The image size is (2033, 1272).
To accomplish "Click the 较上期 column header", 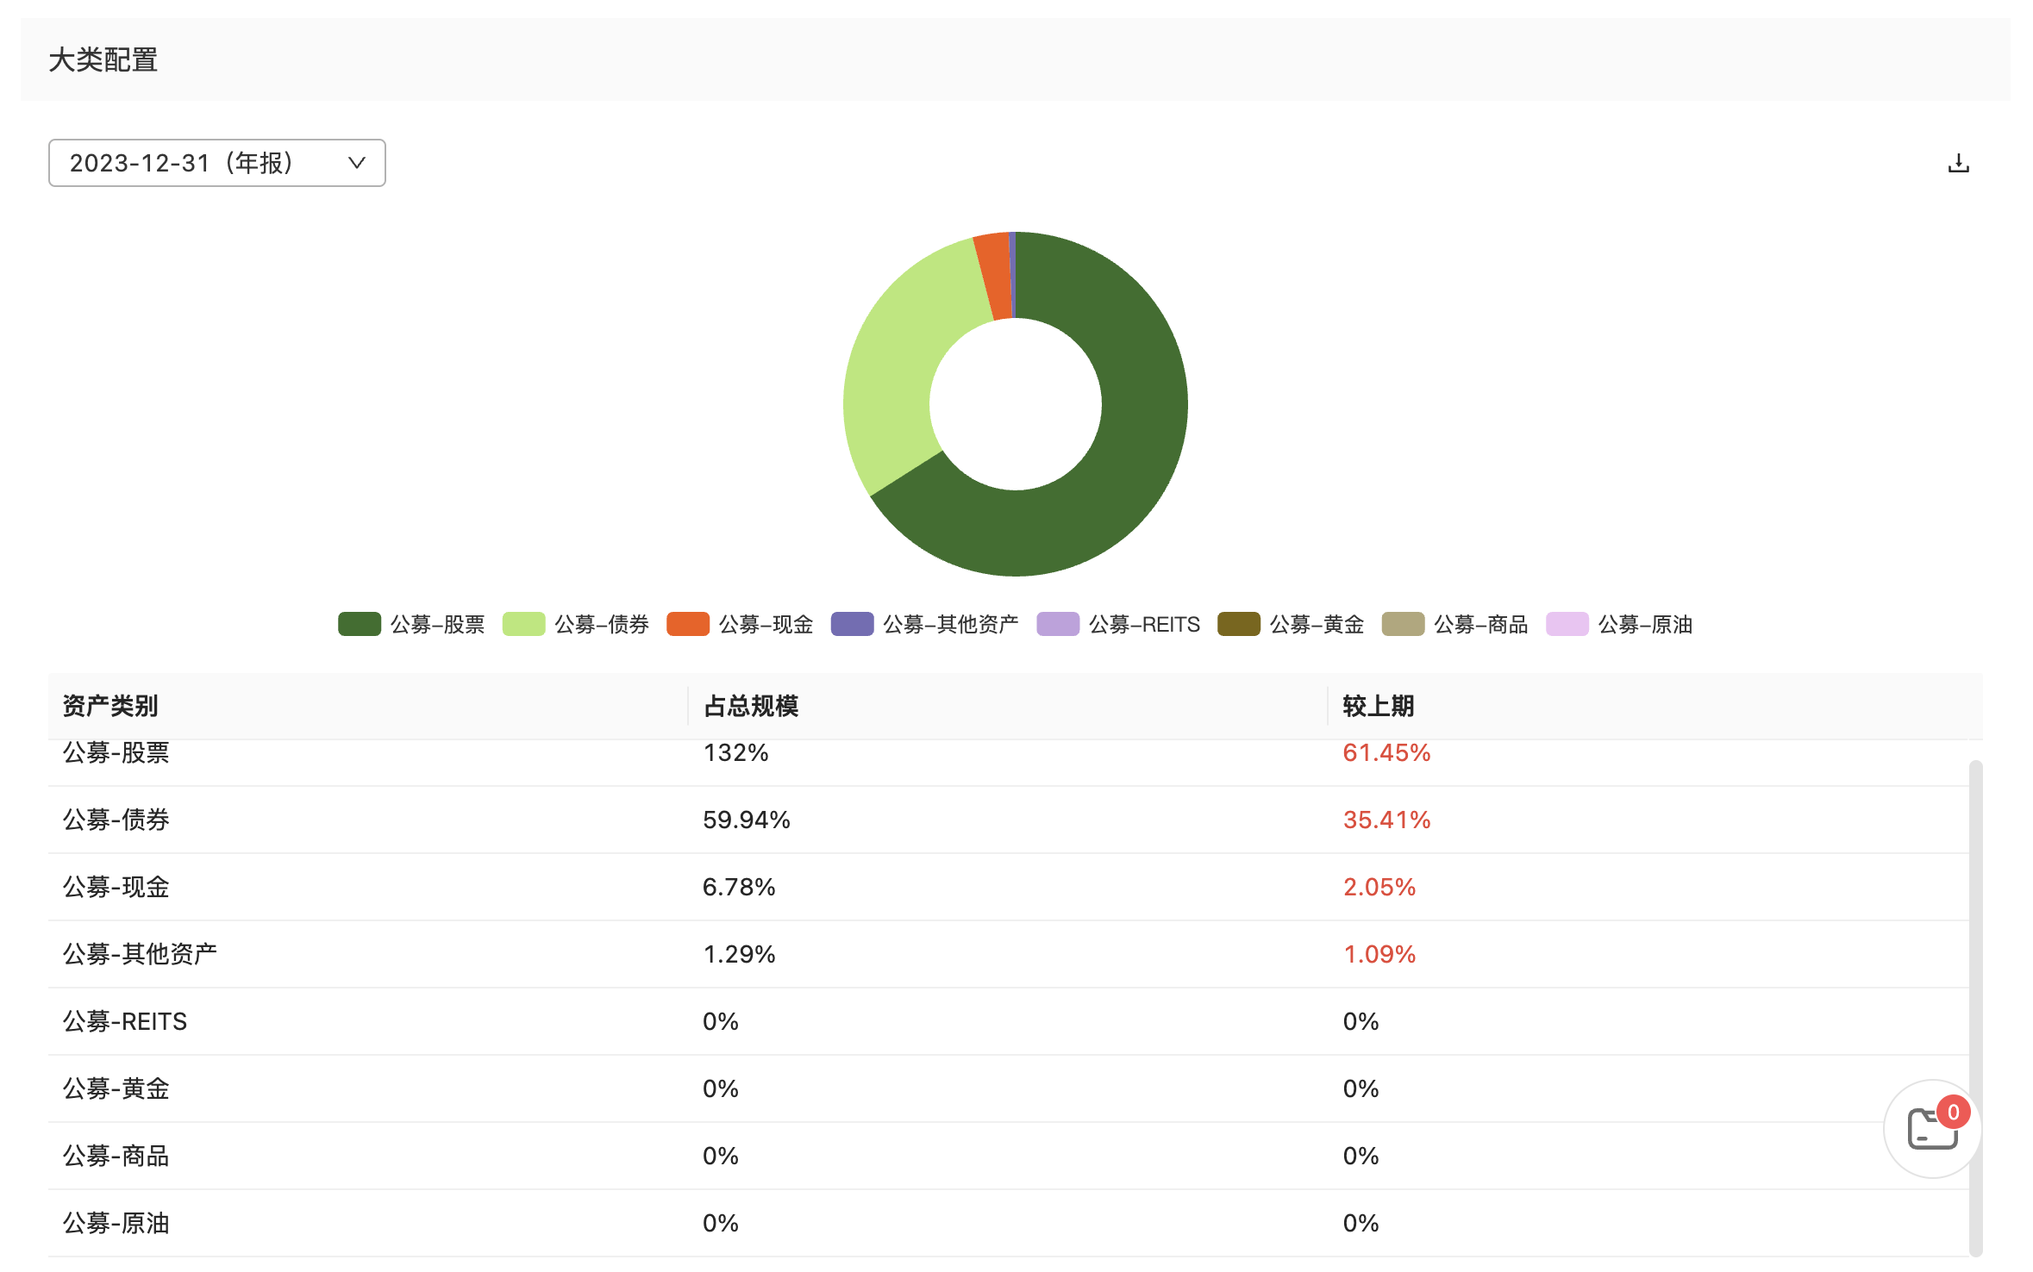I will (x=1378, y=706).
